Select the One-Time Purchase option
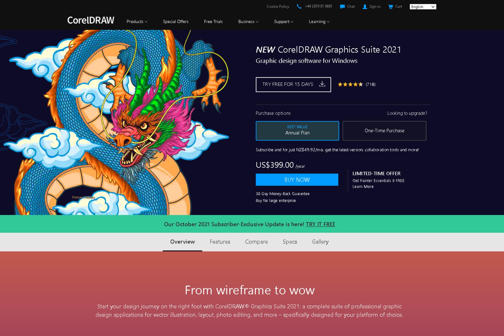 [x=384, y=130]
